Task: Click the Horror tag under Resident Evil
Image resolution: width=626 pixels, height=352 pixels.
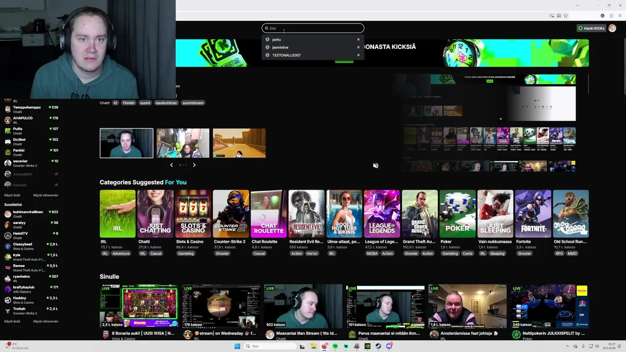Action: click(x=312, y=254)
